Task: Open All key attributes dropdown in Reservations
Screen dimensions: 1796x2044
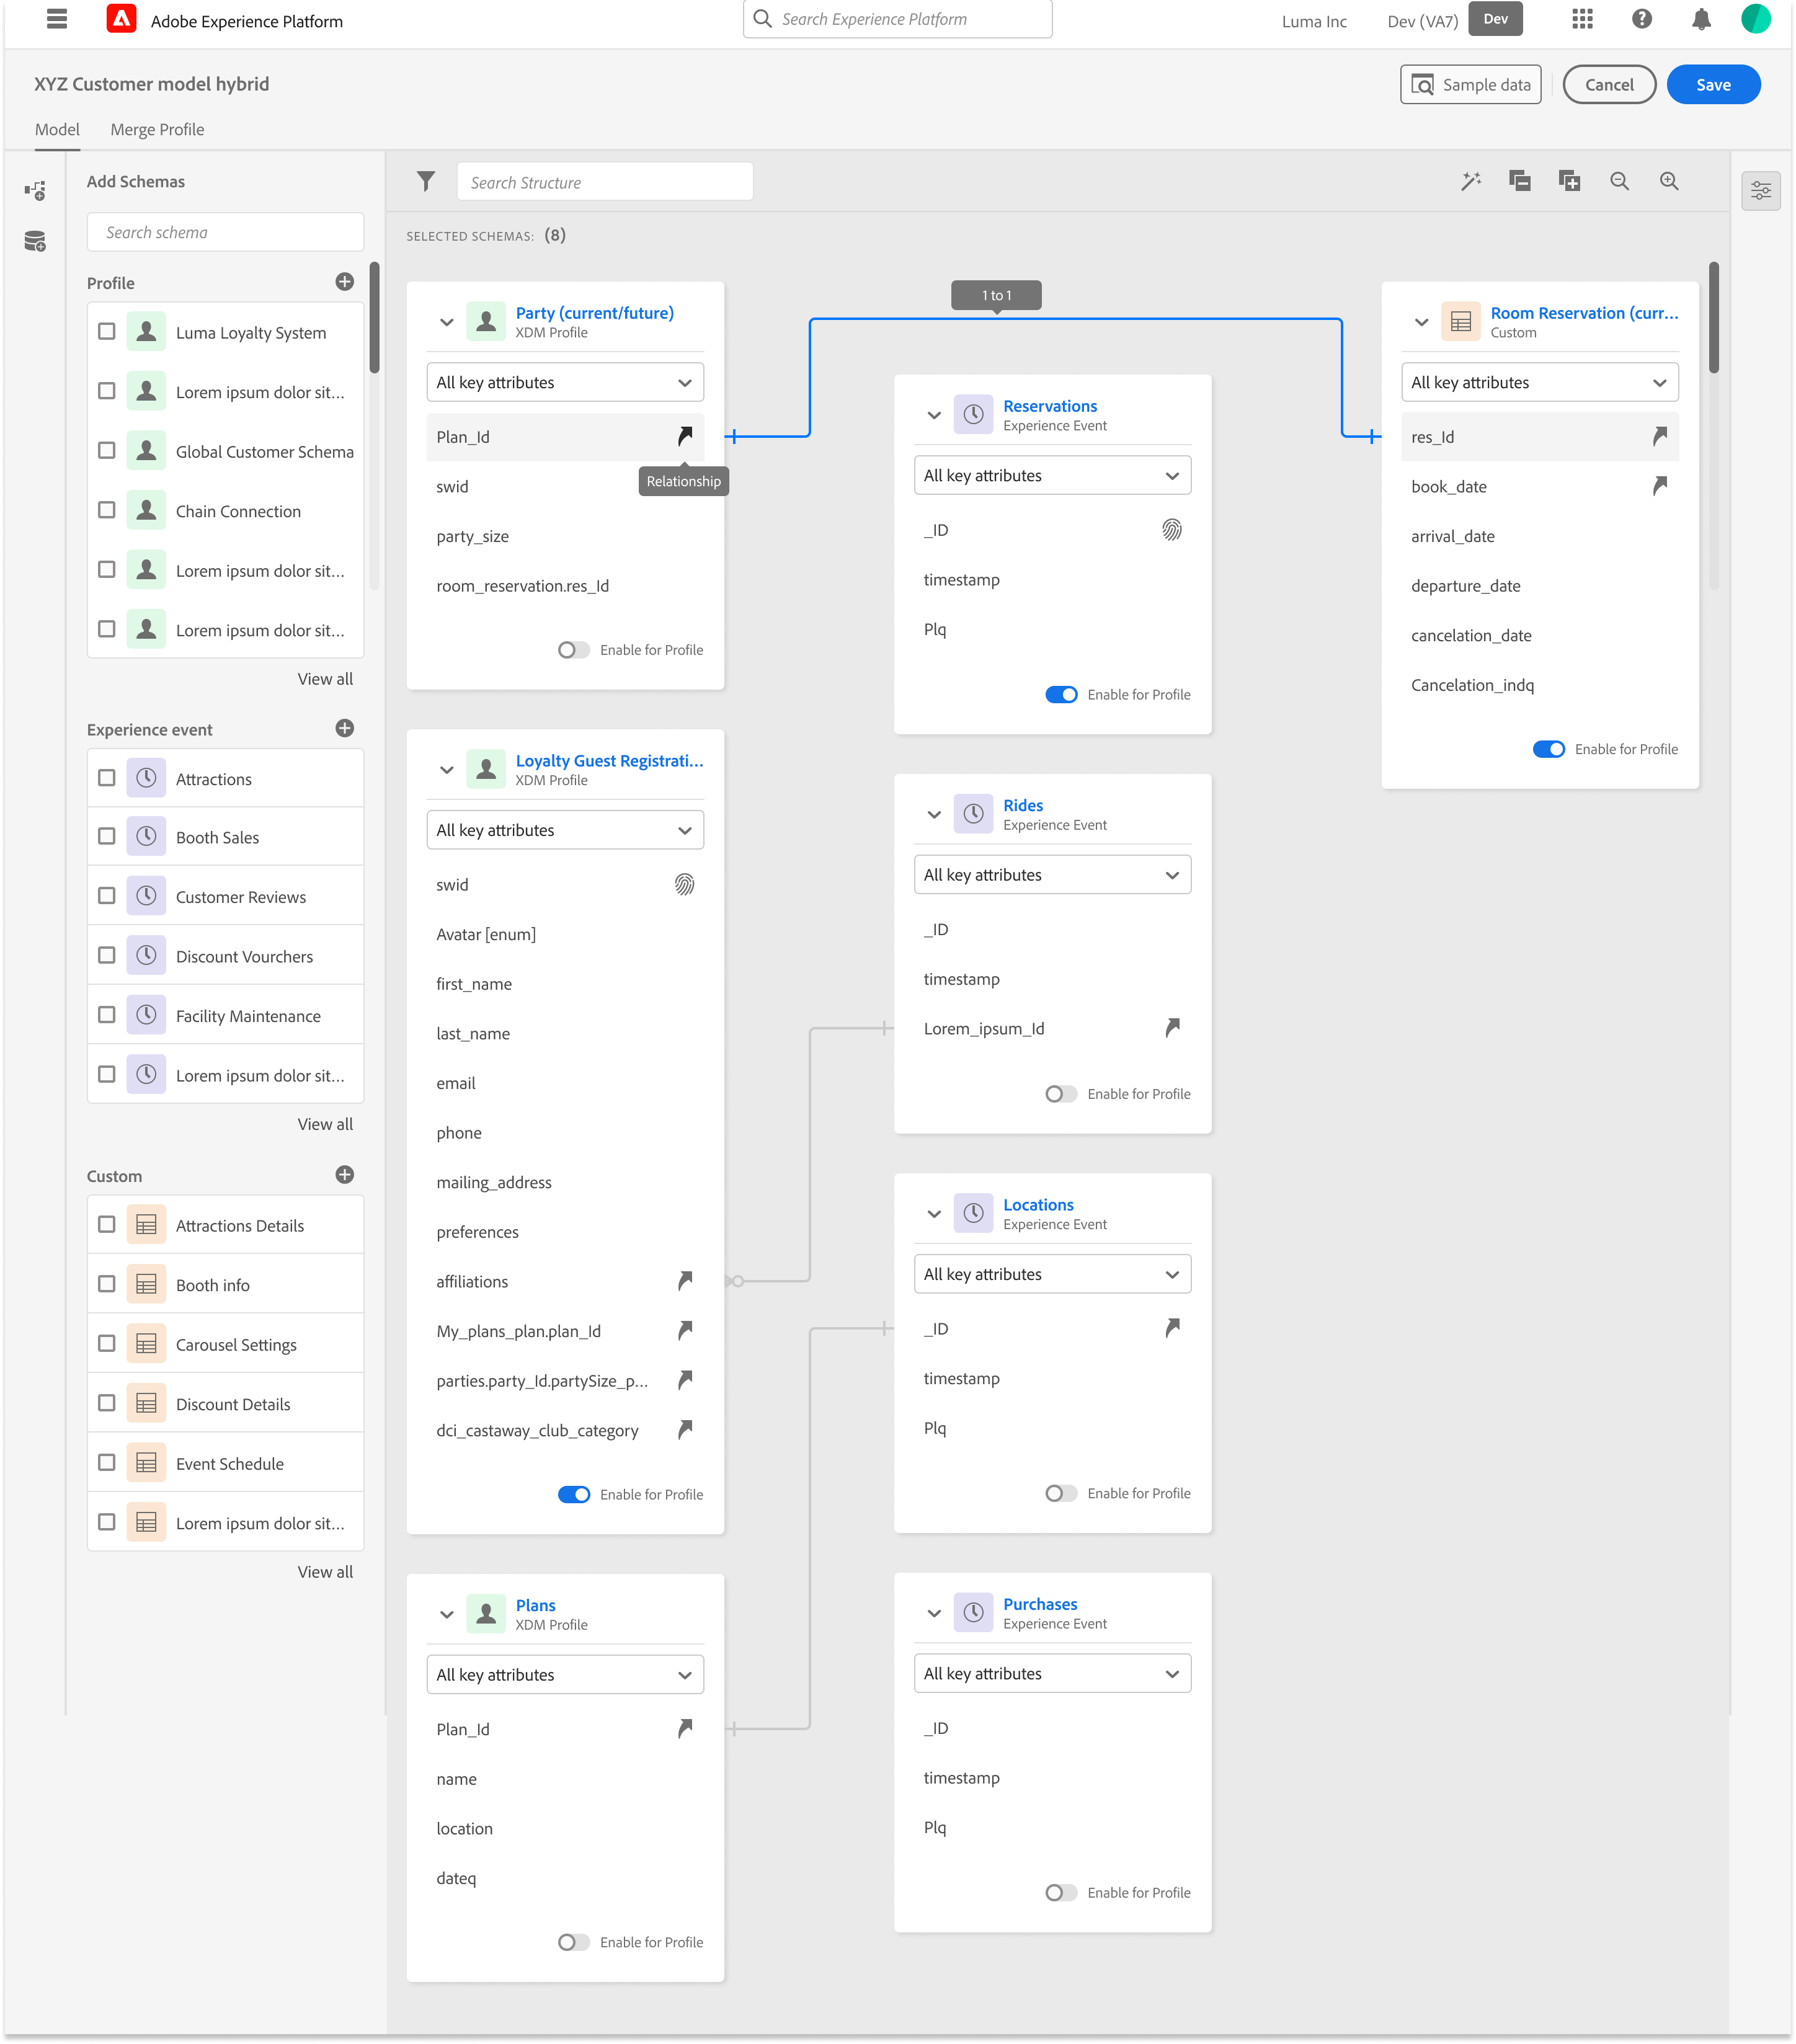Action: (x=1052, y=476)
